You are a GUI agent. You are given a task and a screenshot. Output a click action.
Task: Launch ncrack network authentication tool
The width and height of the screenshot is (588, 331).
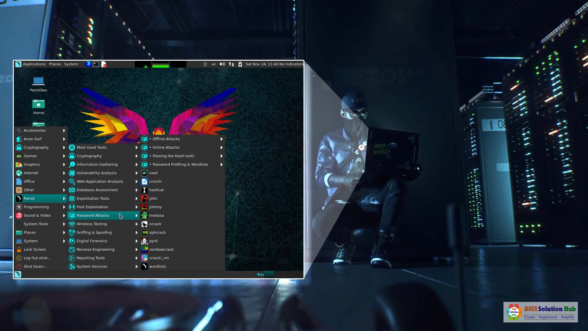155,223
